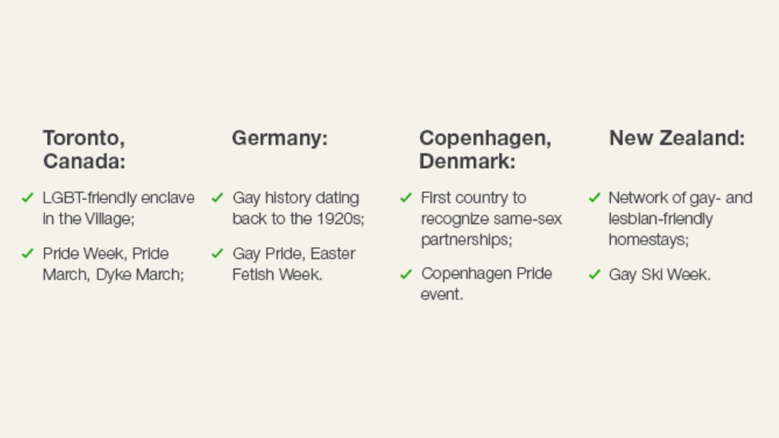This screenshot has width=779, height=438.
Task: Click the checkmark beside LGBT-friendly enclave
Action: (x=27, y=198)
